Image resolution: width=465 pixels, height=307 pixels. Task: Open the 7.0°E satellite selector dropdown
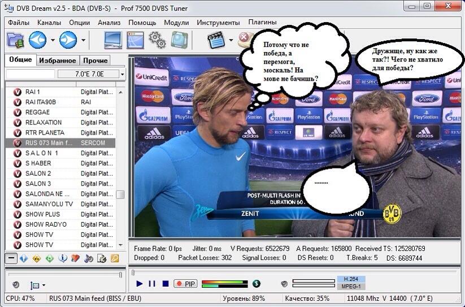tap(122, 74)
